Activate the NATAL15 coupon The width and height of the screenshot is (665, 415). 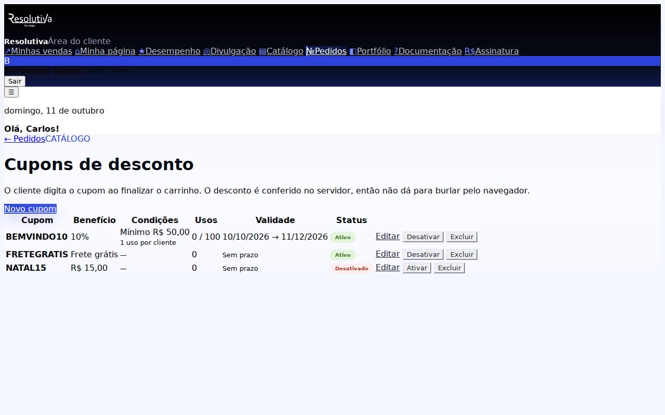tap(417, 268)
